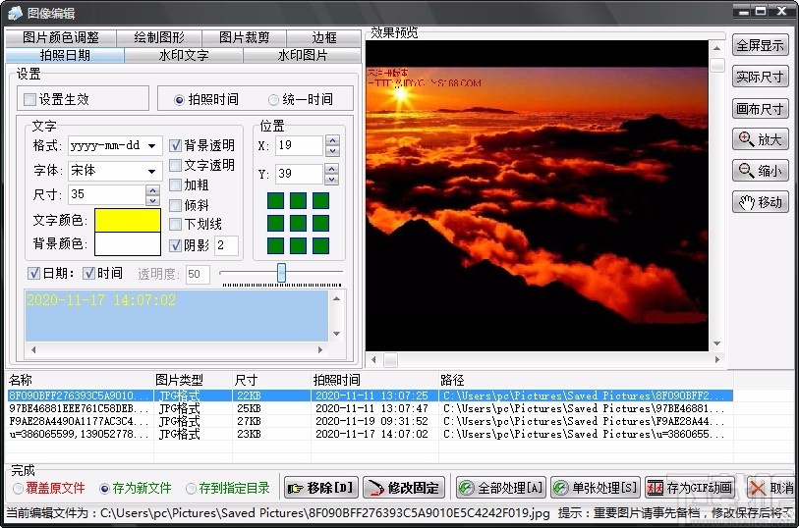Pick the yellow 文字颜色 swatch

128,220
